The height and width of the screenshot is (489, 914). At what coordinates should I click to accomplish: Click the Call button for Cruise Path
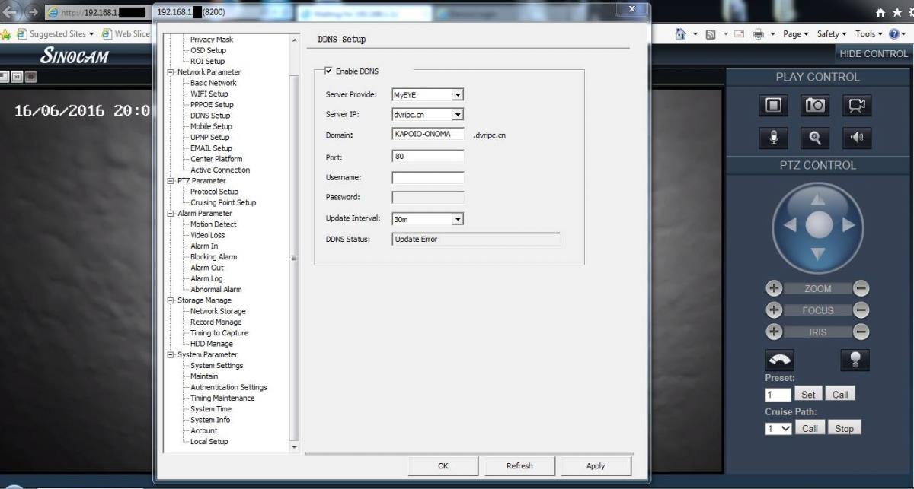click(810, 429)
